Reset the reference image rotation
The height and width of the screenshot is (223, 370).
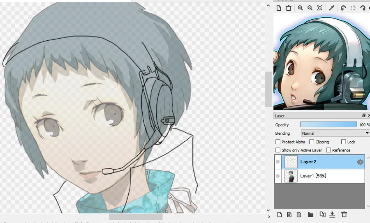click(353, 8)
